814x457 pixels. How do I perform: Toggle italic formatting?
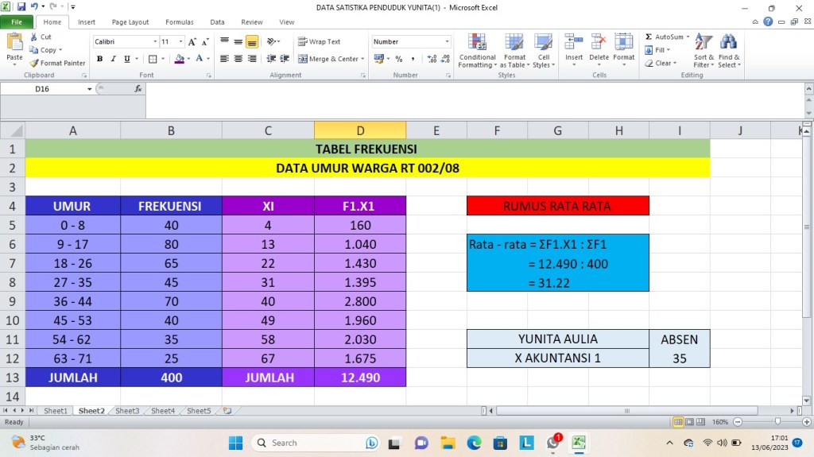point(114,59)
